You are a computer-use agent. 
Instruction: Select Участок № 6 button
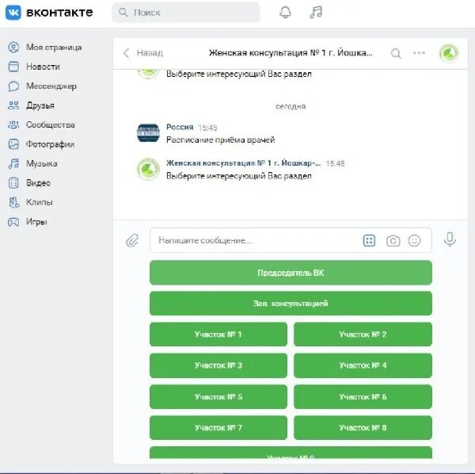pos(363,396)
